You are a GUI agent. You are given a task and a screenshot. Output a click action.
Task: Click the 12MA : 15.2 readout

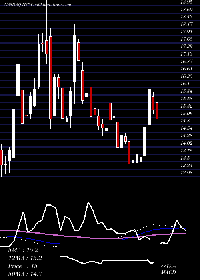(25, 258)
